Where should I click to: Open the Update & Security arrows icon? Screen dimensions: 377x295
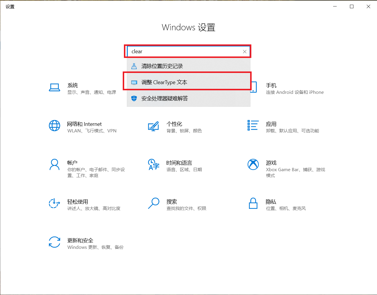[54, 242]
